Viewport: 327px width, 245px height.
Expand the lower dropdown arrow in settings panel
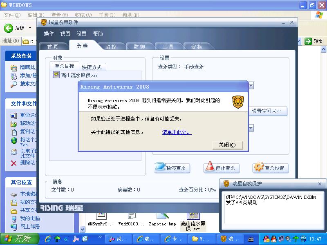(x=251, y=128)
